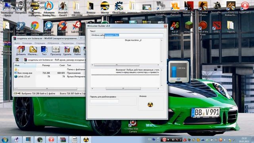Open the SourceNic desktop icon

(217, 7)
